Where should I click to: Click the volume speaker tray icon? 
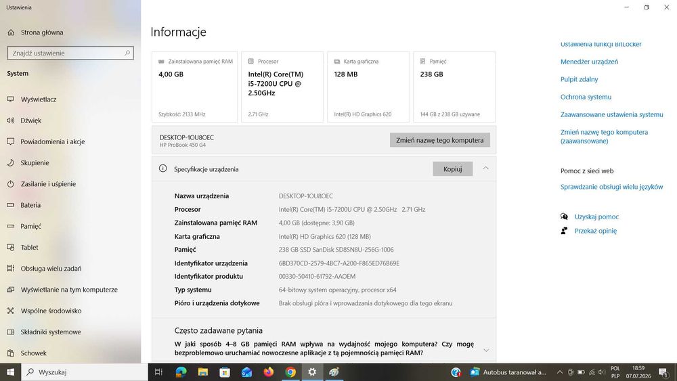pos(602,372)
